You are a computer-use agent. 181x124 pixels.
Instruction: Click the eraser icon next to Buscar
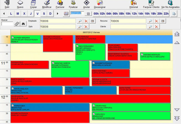17,24
